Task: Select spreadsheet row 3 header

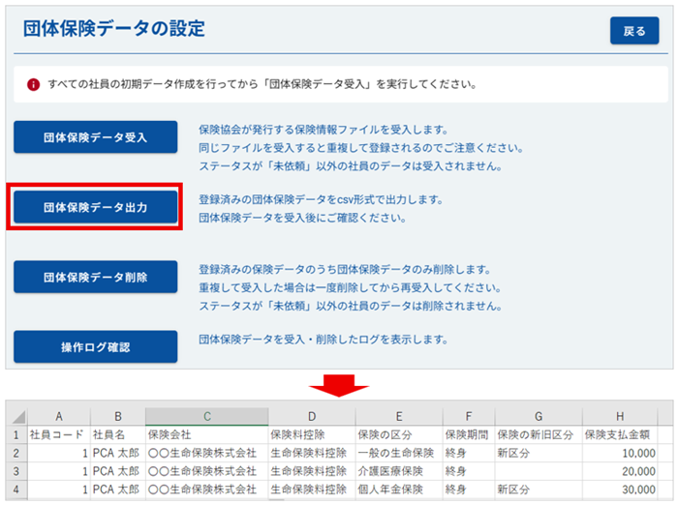Action: [16, 471]
